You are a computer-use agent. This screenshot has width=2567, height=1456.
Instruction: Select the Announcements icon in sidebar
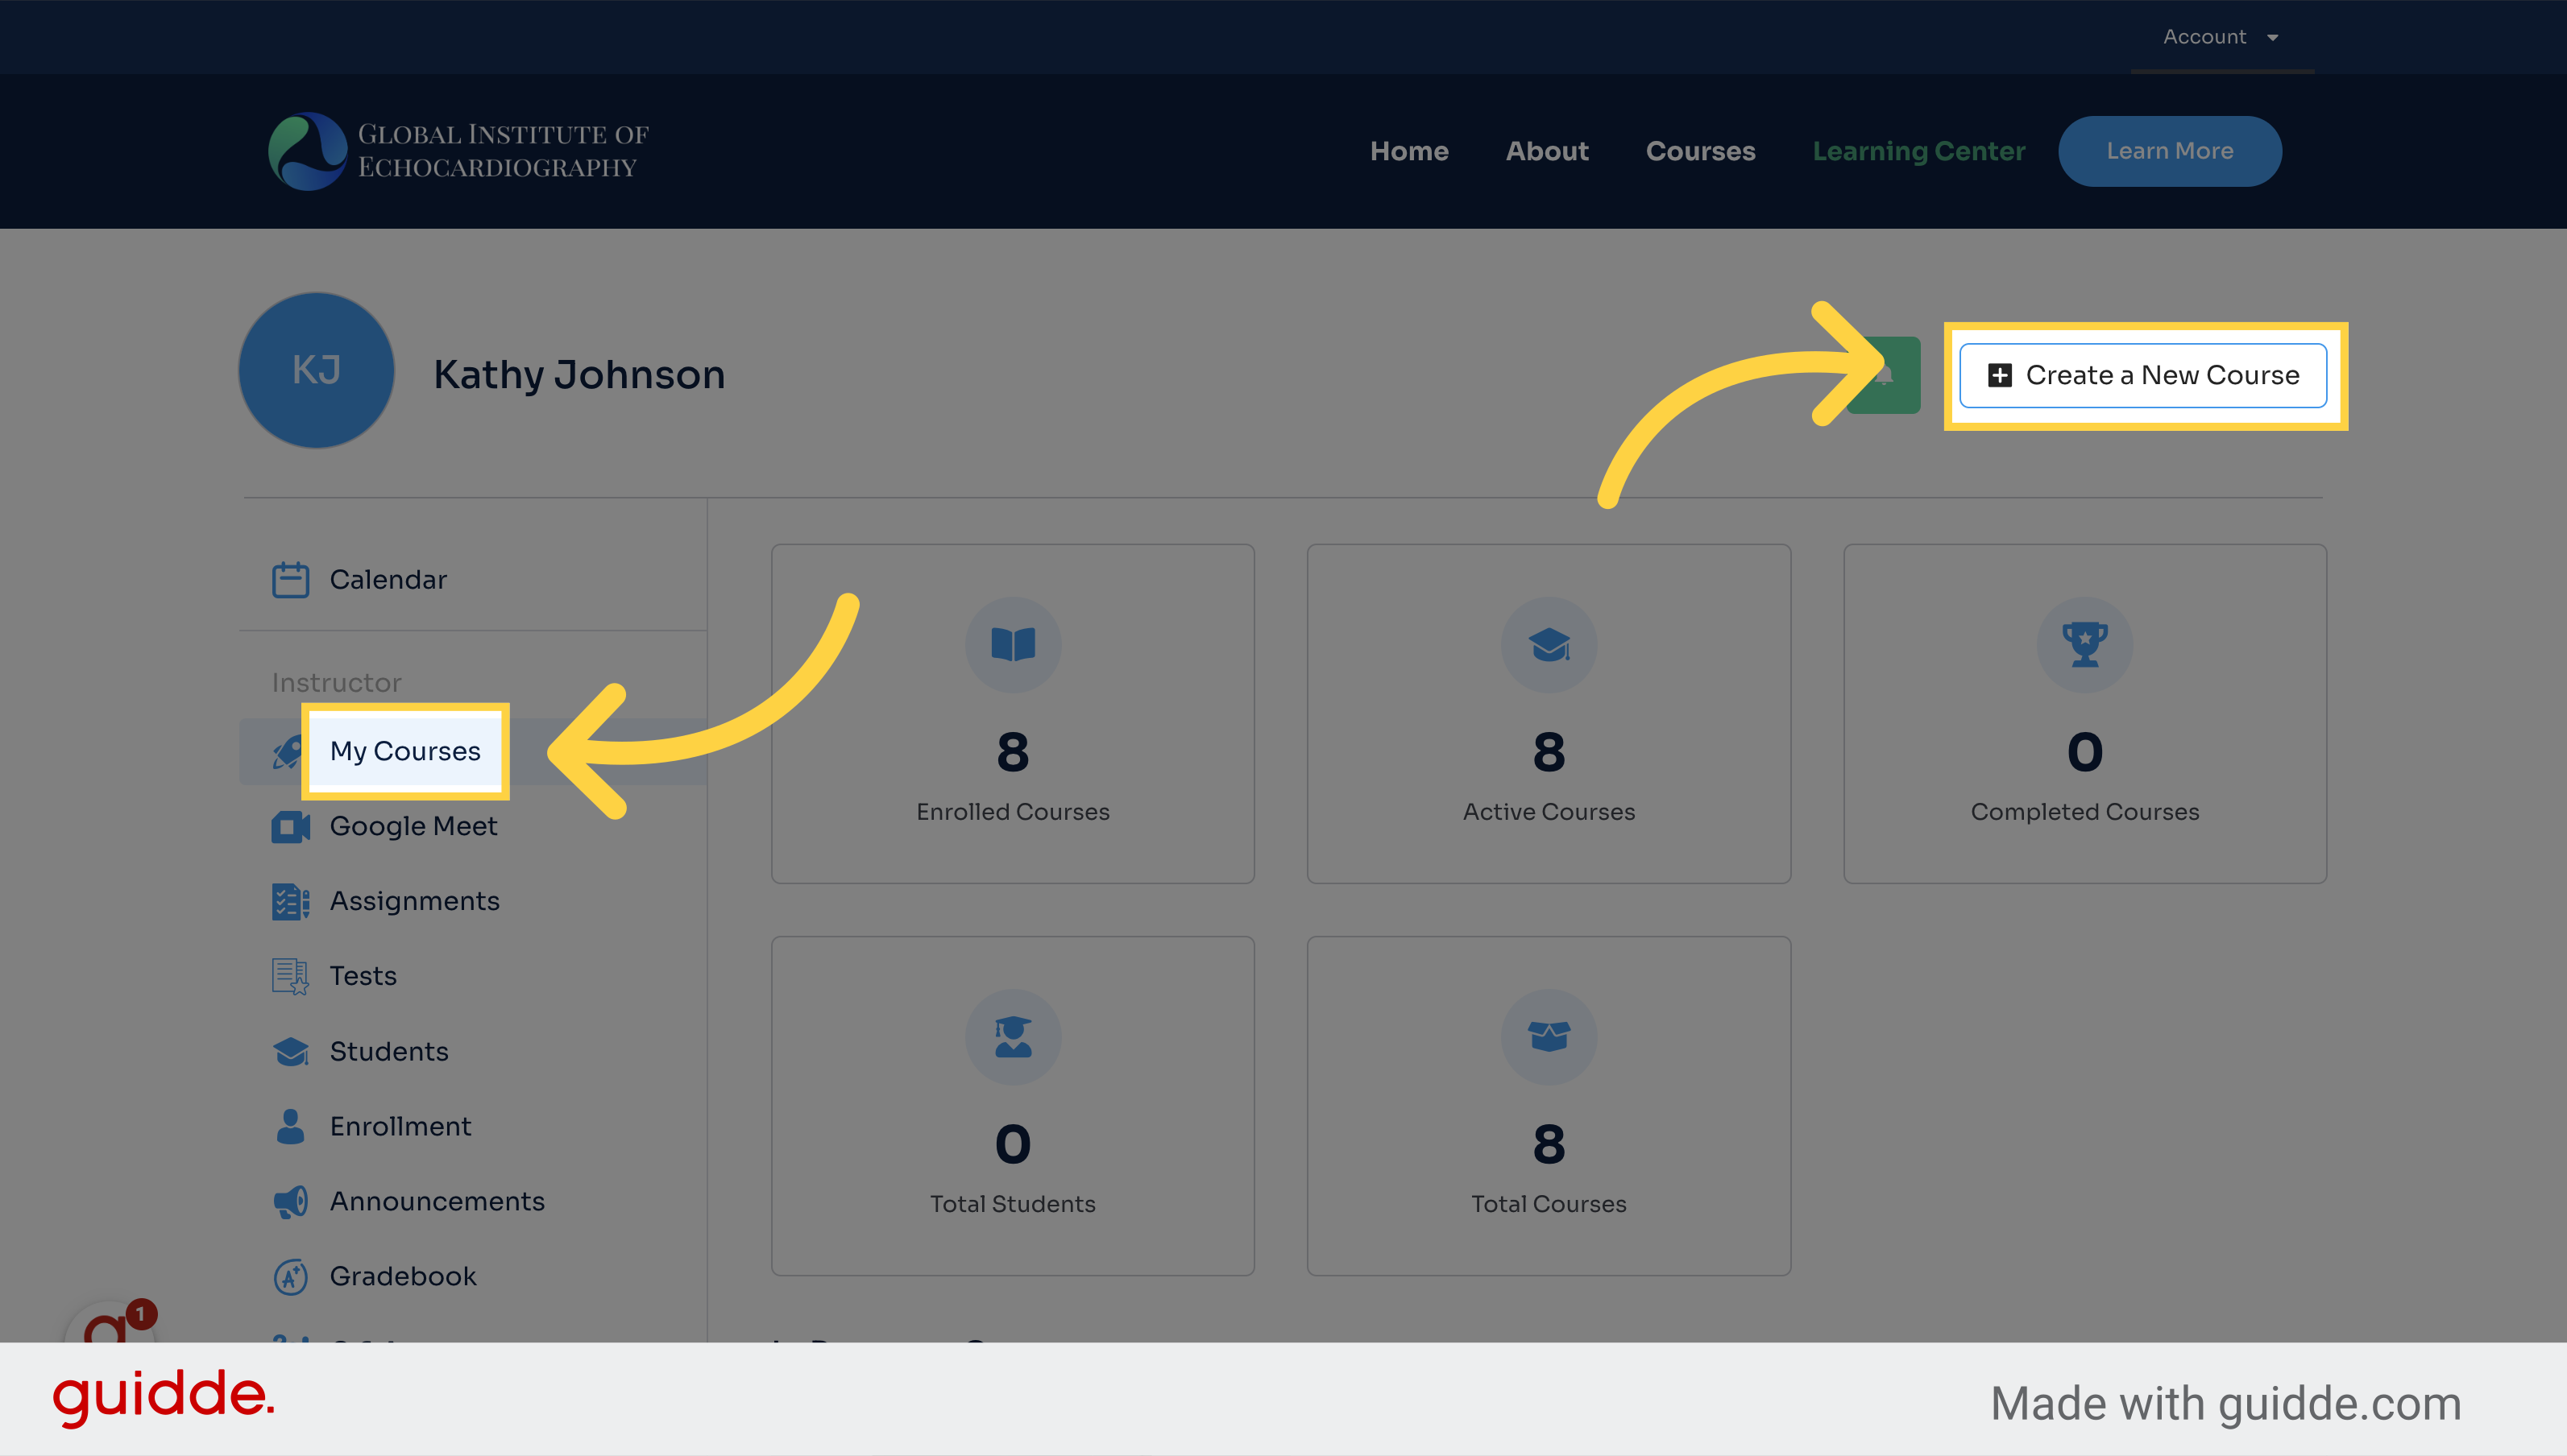(288, 1201)
